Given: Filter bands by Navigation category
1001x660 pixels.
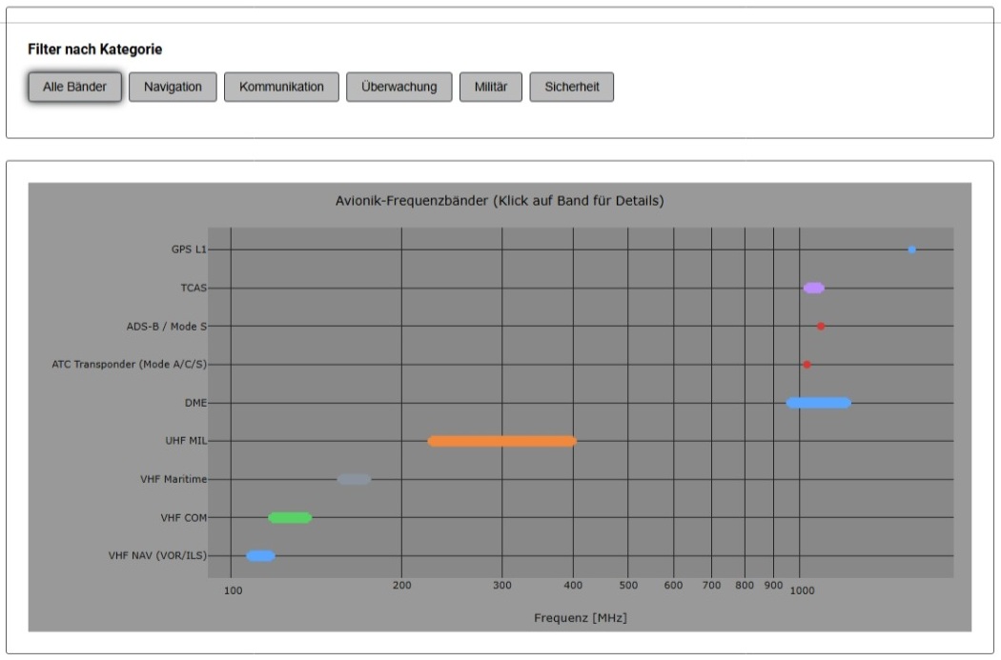Looking at the screenshot, I should point(173,87).
